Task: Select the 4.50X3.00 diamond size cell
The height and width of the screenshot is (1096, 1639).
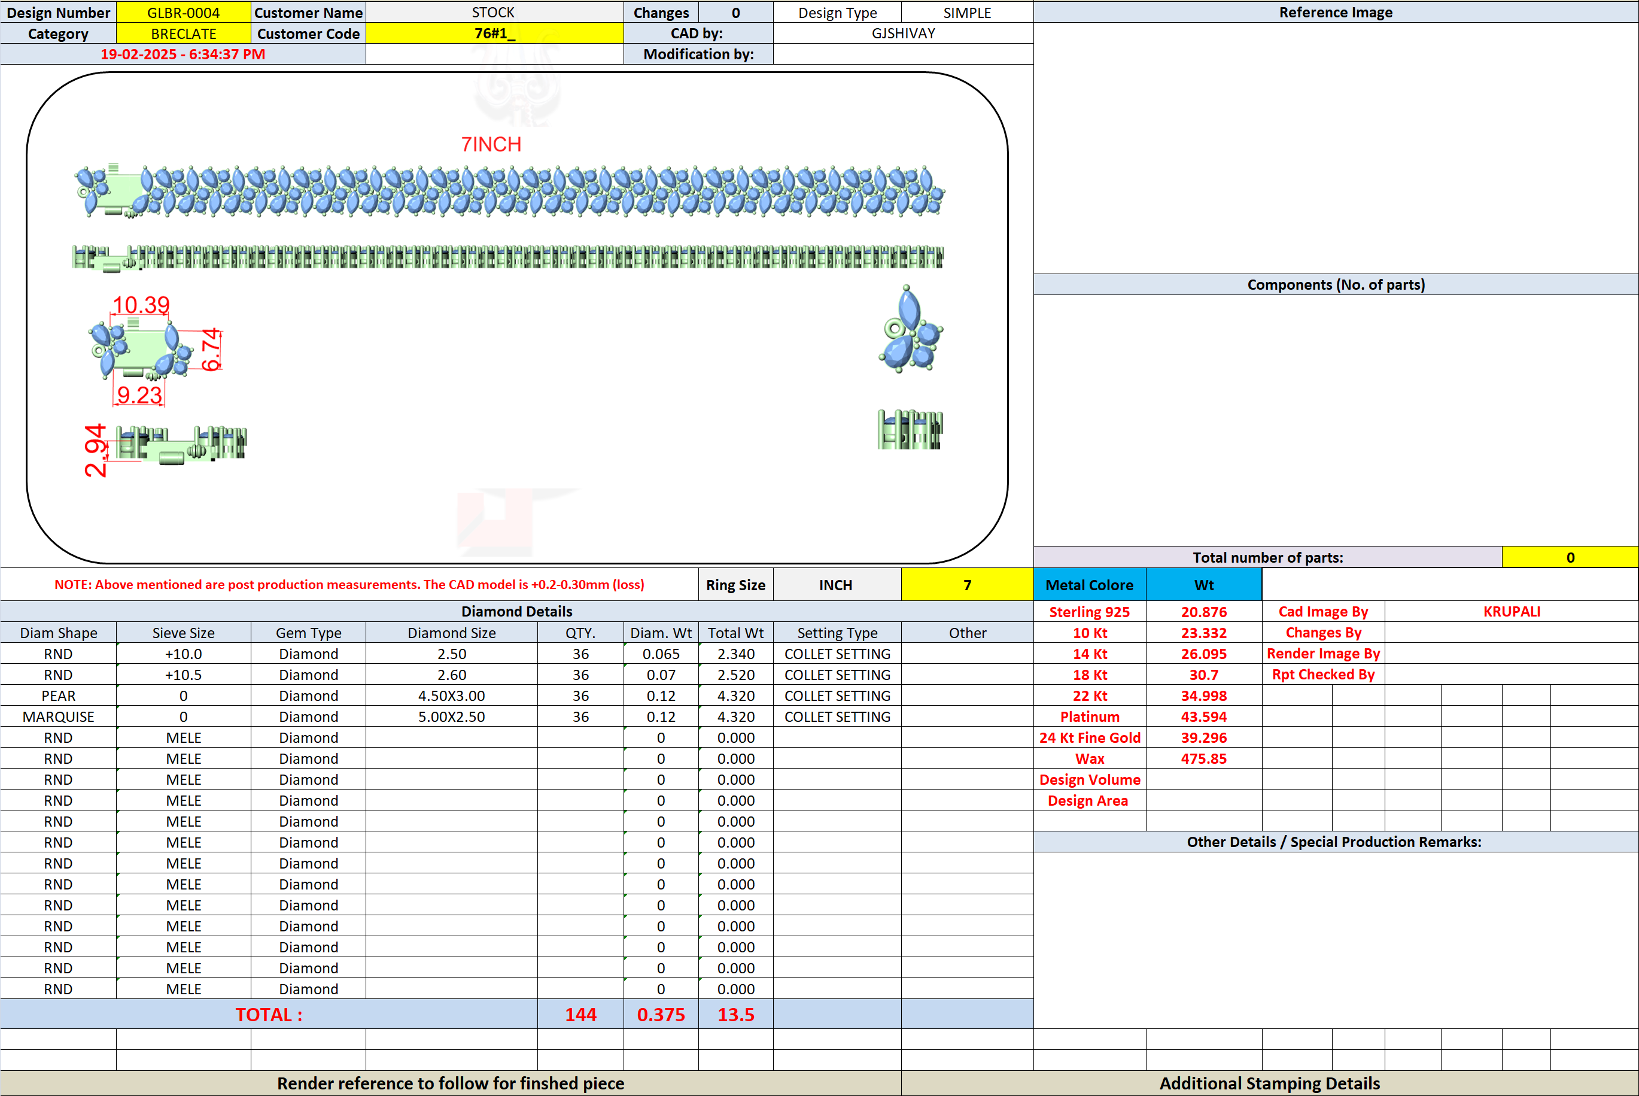Action: [x=451, y=696]
